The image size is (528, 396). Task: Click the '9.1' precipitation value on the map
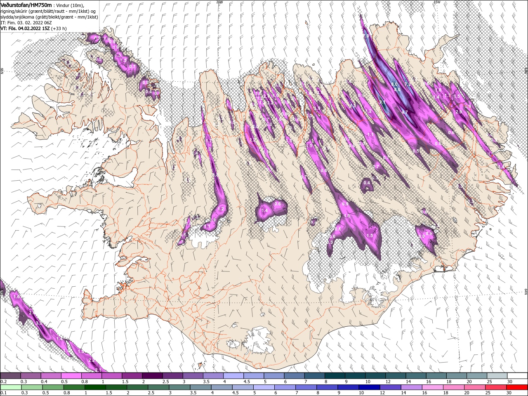382,102
